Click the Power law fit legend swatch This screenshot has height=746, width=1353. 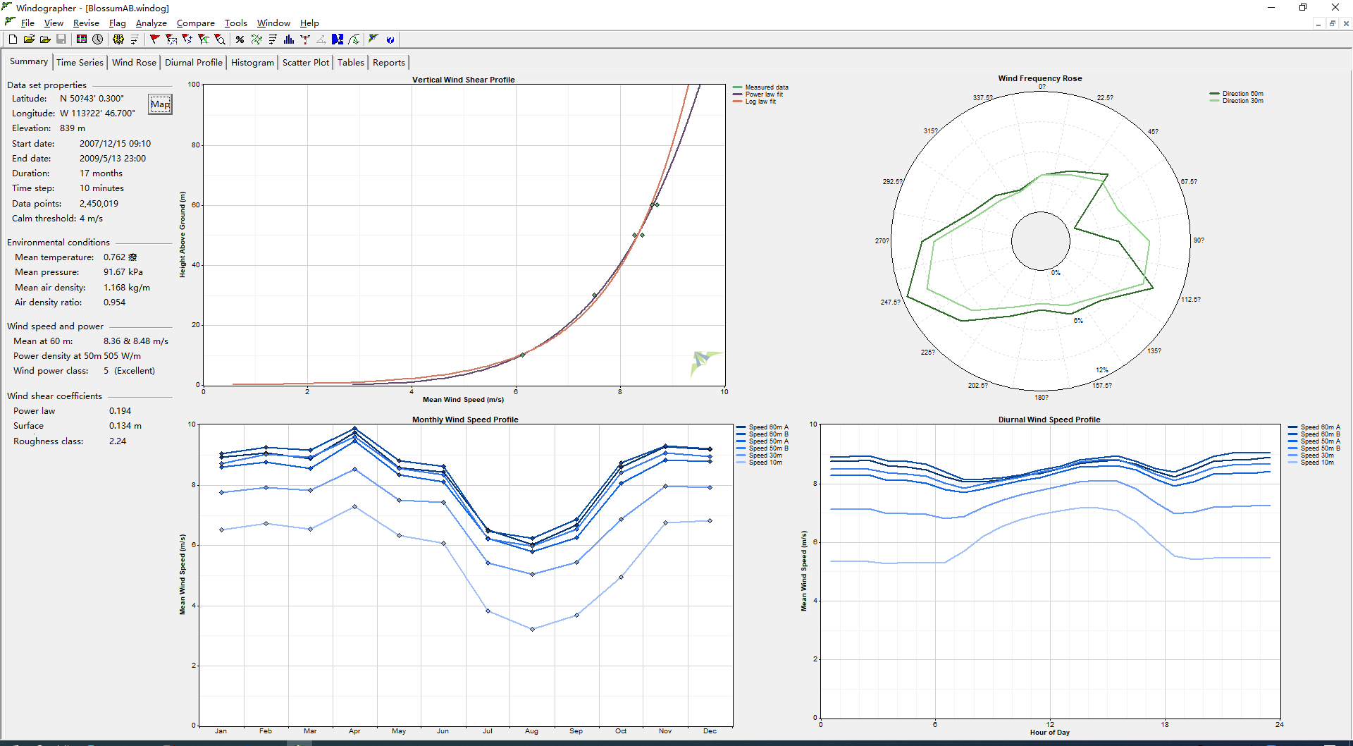pyautogui.click(x=738, y=94)
